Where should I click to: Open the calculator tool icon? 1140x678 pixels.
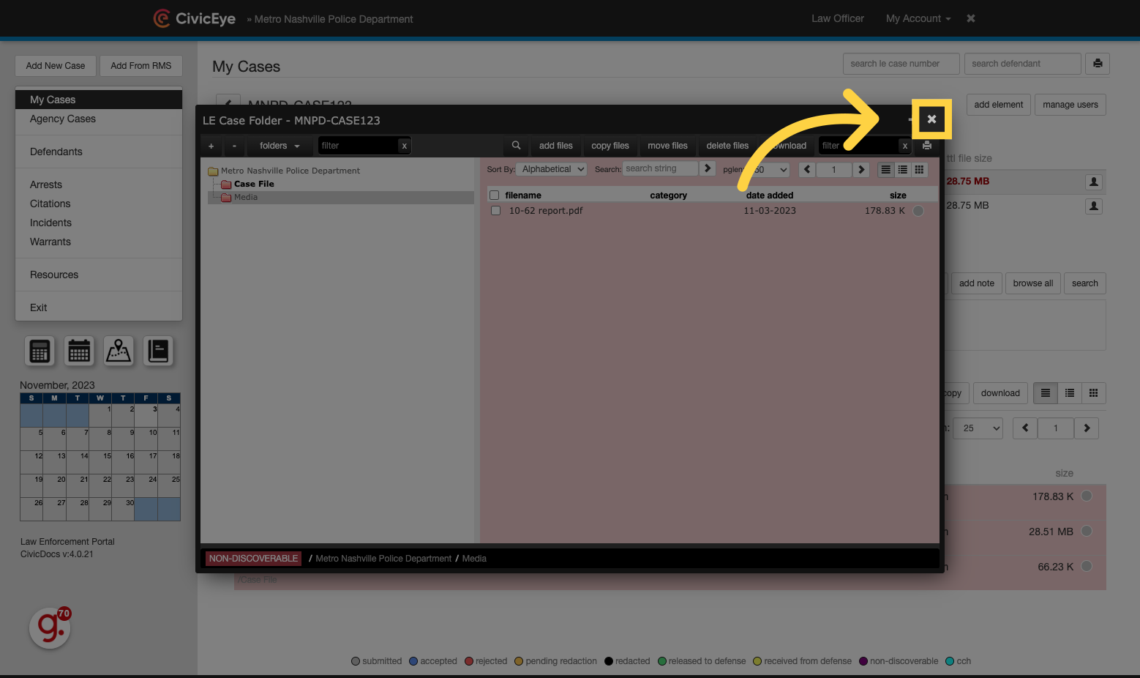coord(40,351)
